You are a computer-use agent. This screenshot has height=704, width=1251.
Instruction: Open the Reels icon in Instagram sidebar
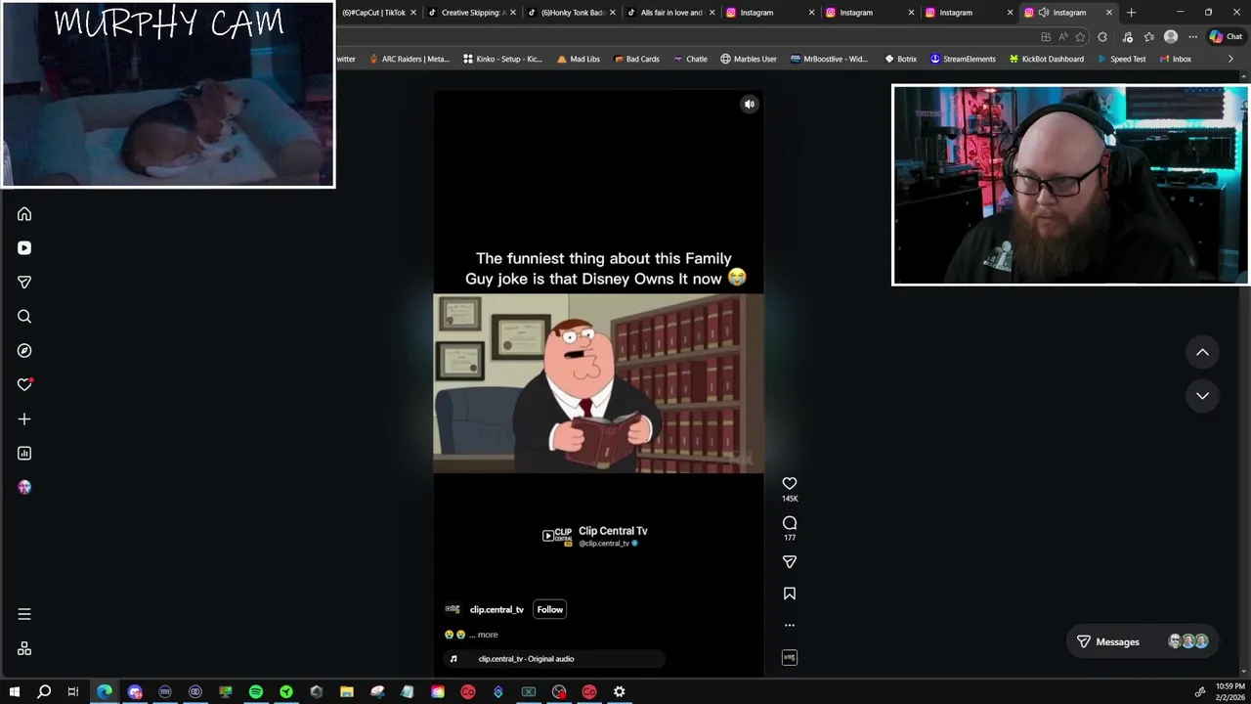(24, 248)
